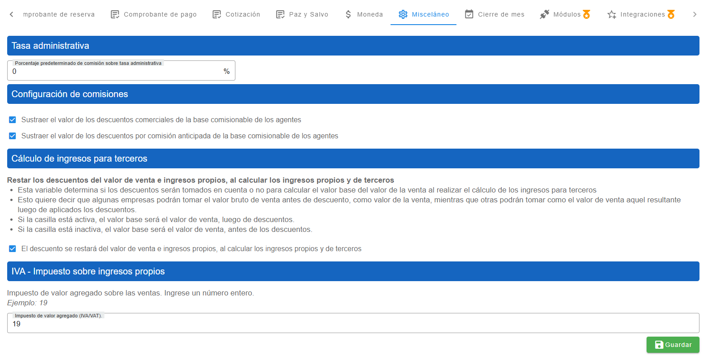708x355 pixels.
Task: Click the Integraciones star icon
Action: pos(612,14)
